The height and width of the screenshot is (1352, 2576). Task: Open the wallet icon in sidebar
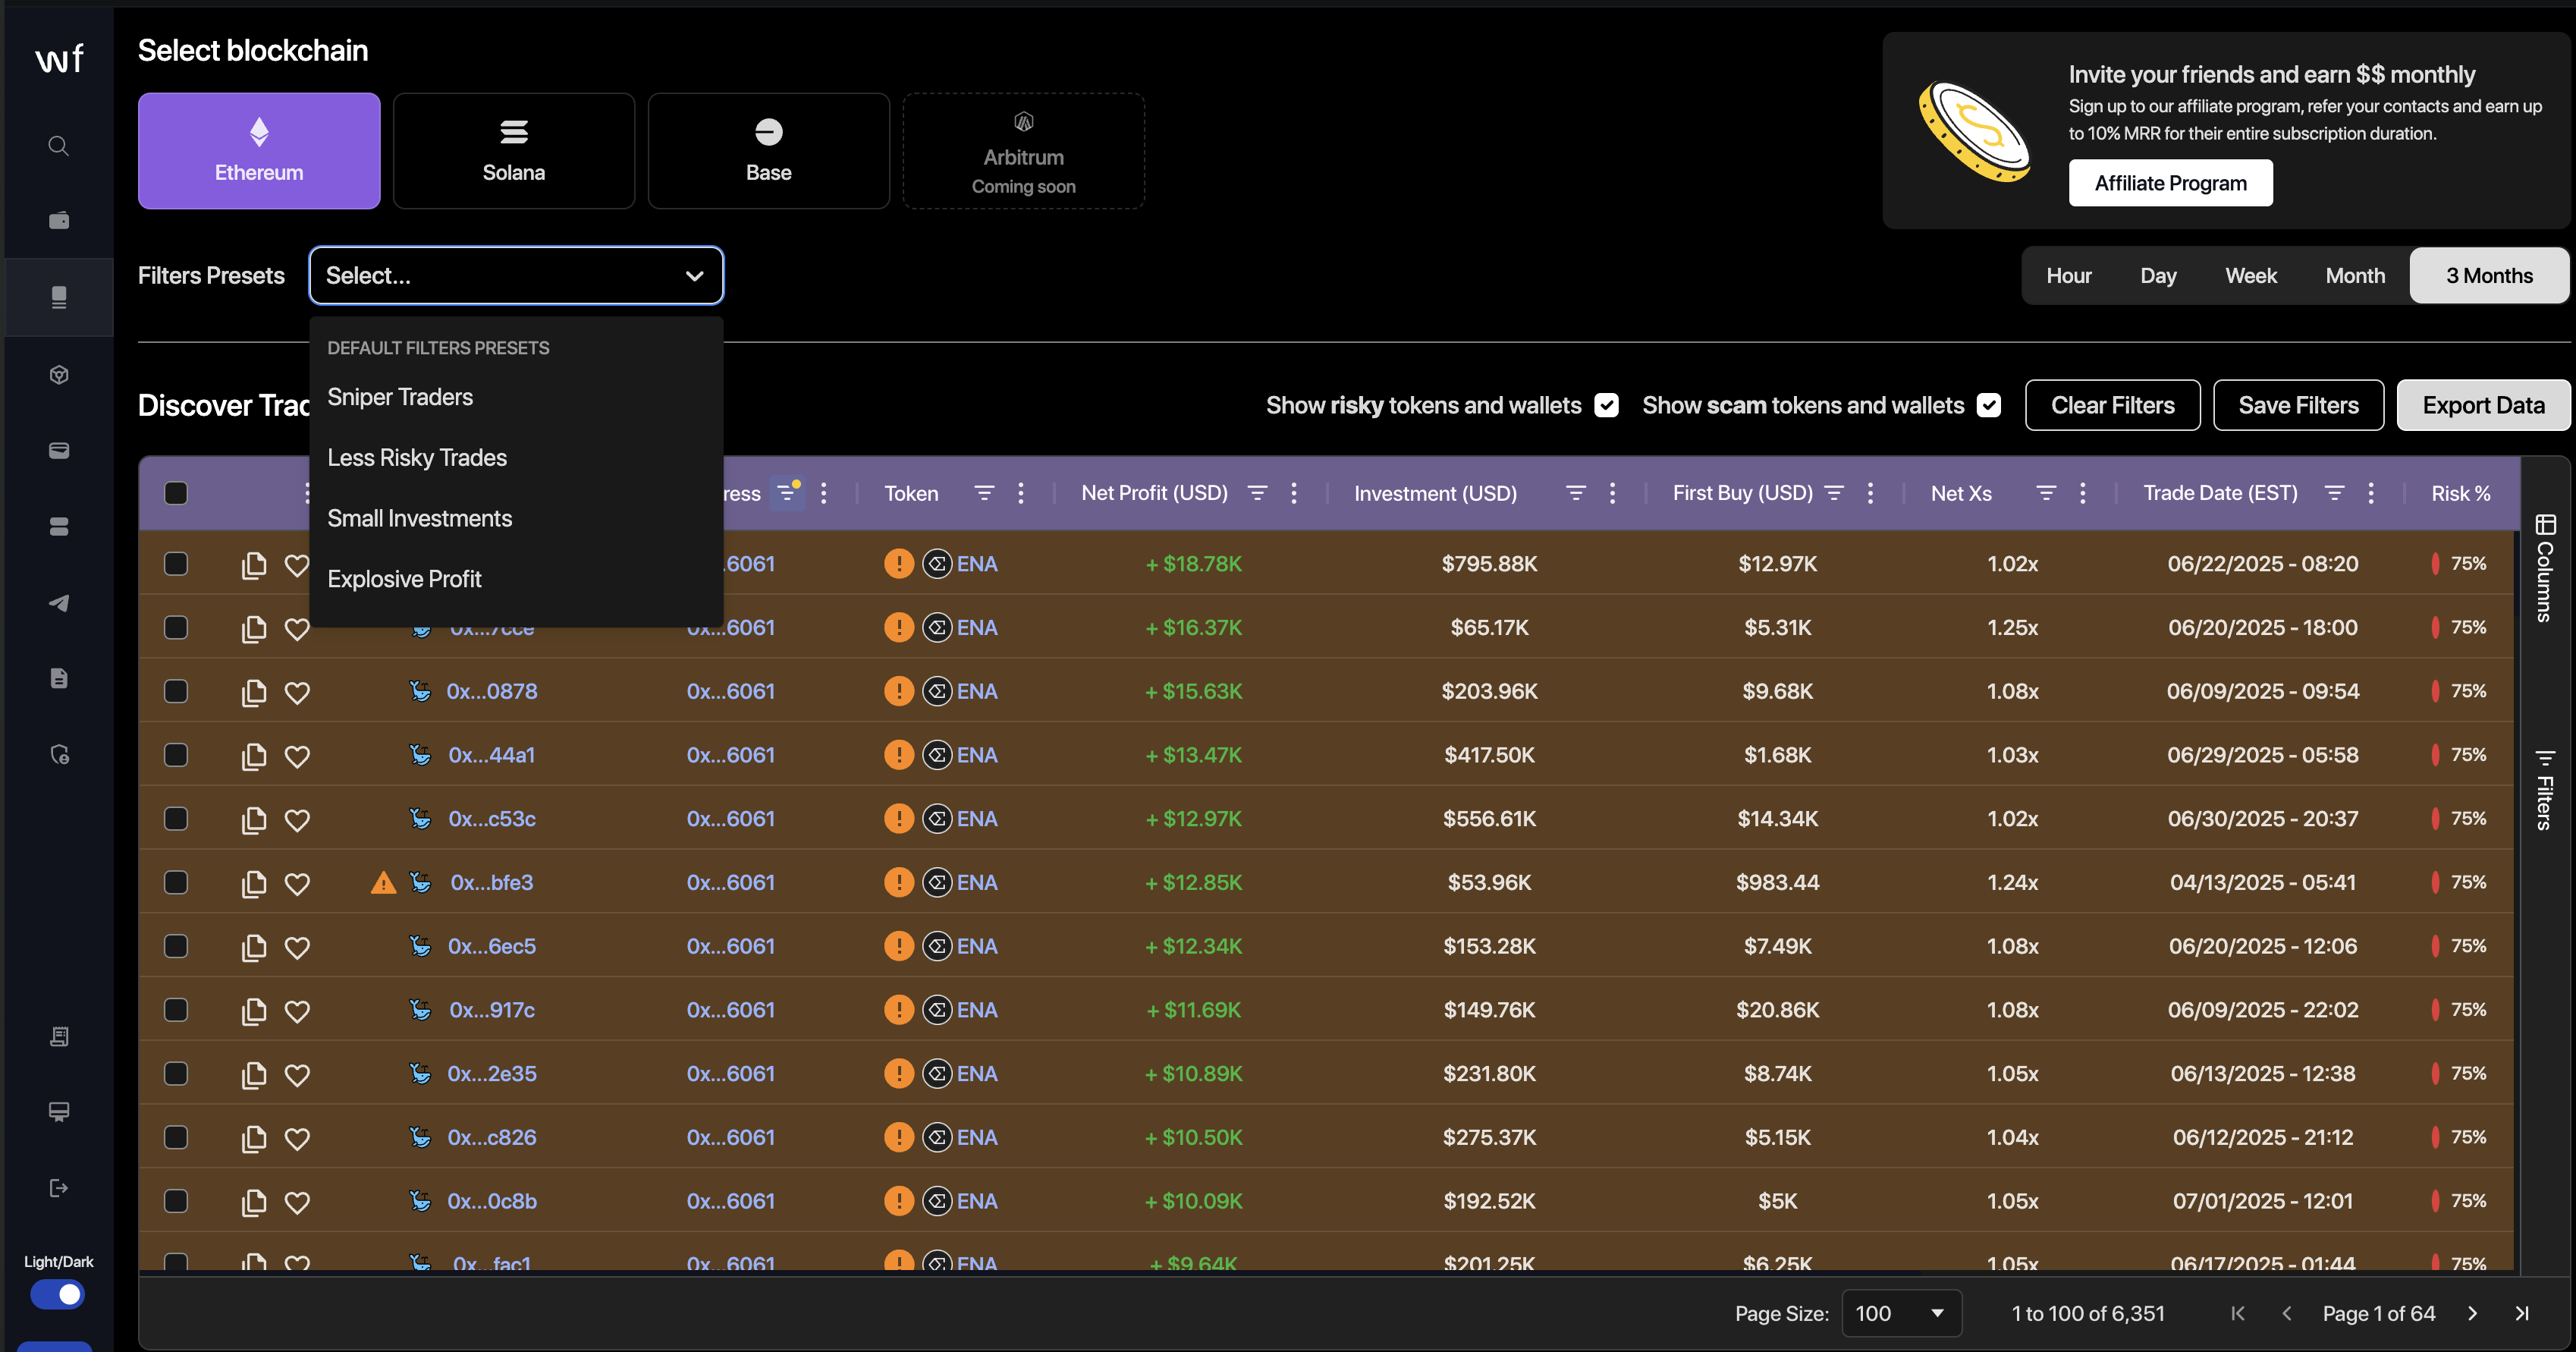point(59,220)
